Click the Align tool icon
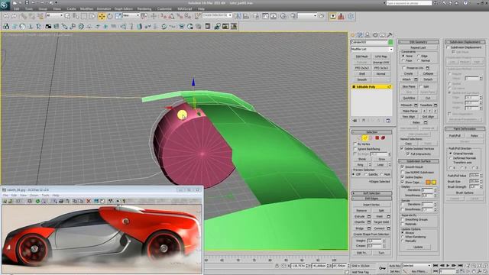Viewport: 489px width, 275px height. 246,16
